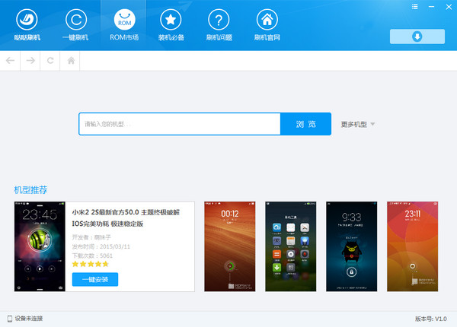
Task: Return to the ROM market home page
Action: (x=71, y=61)
